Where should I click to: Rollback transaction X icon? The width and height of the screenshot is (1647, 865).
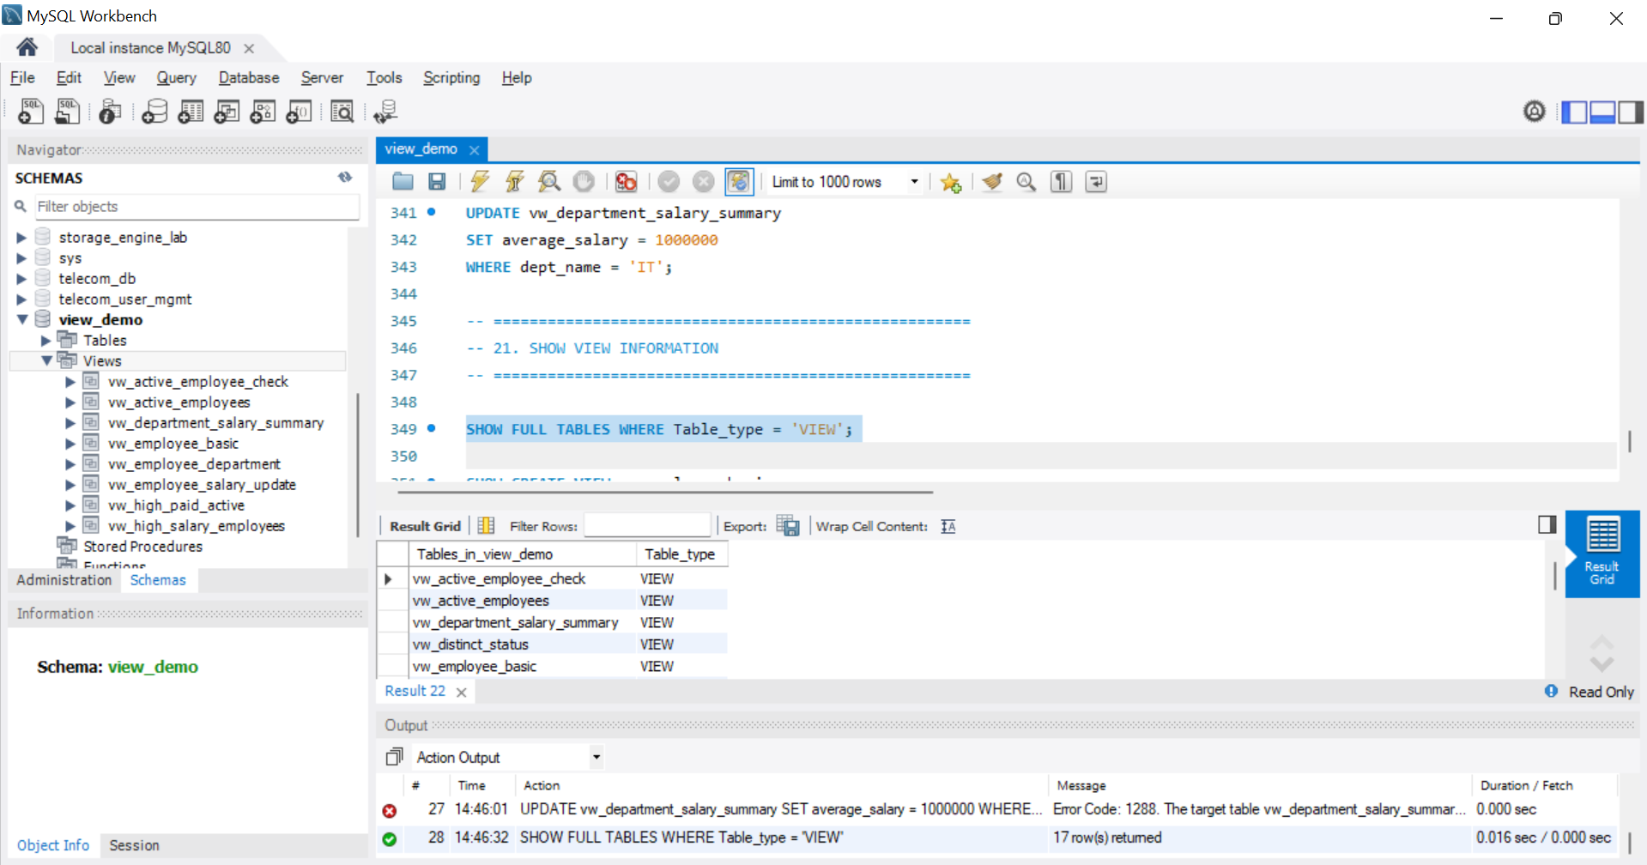pyautogui.click(x=703, y=181)
